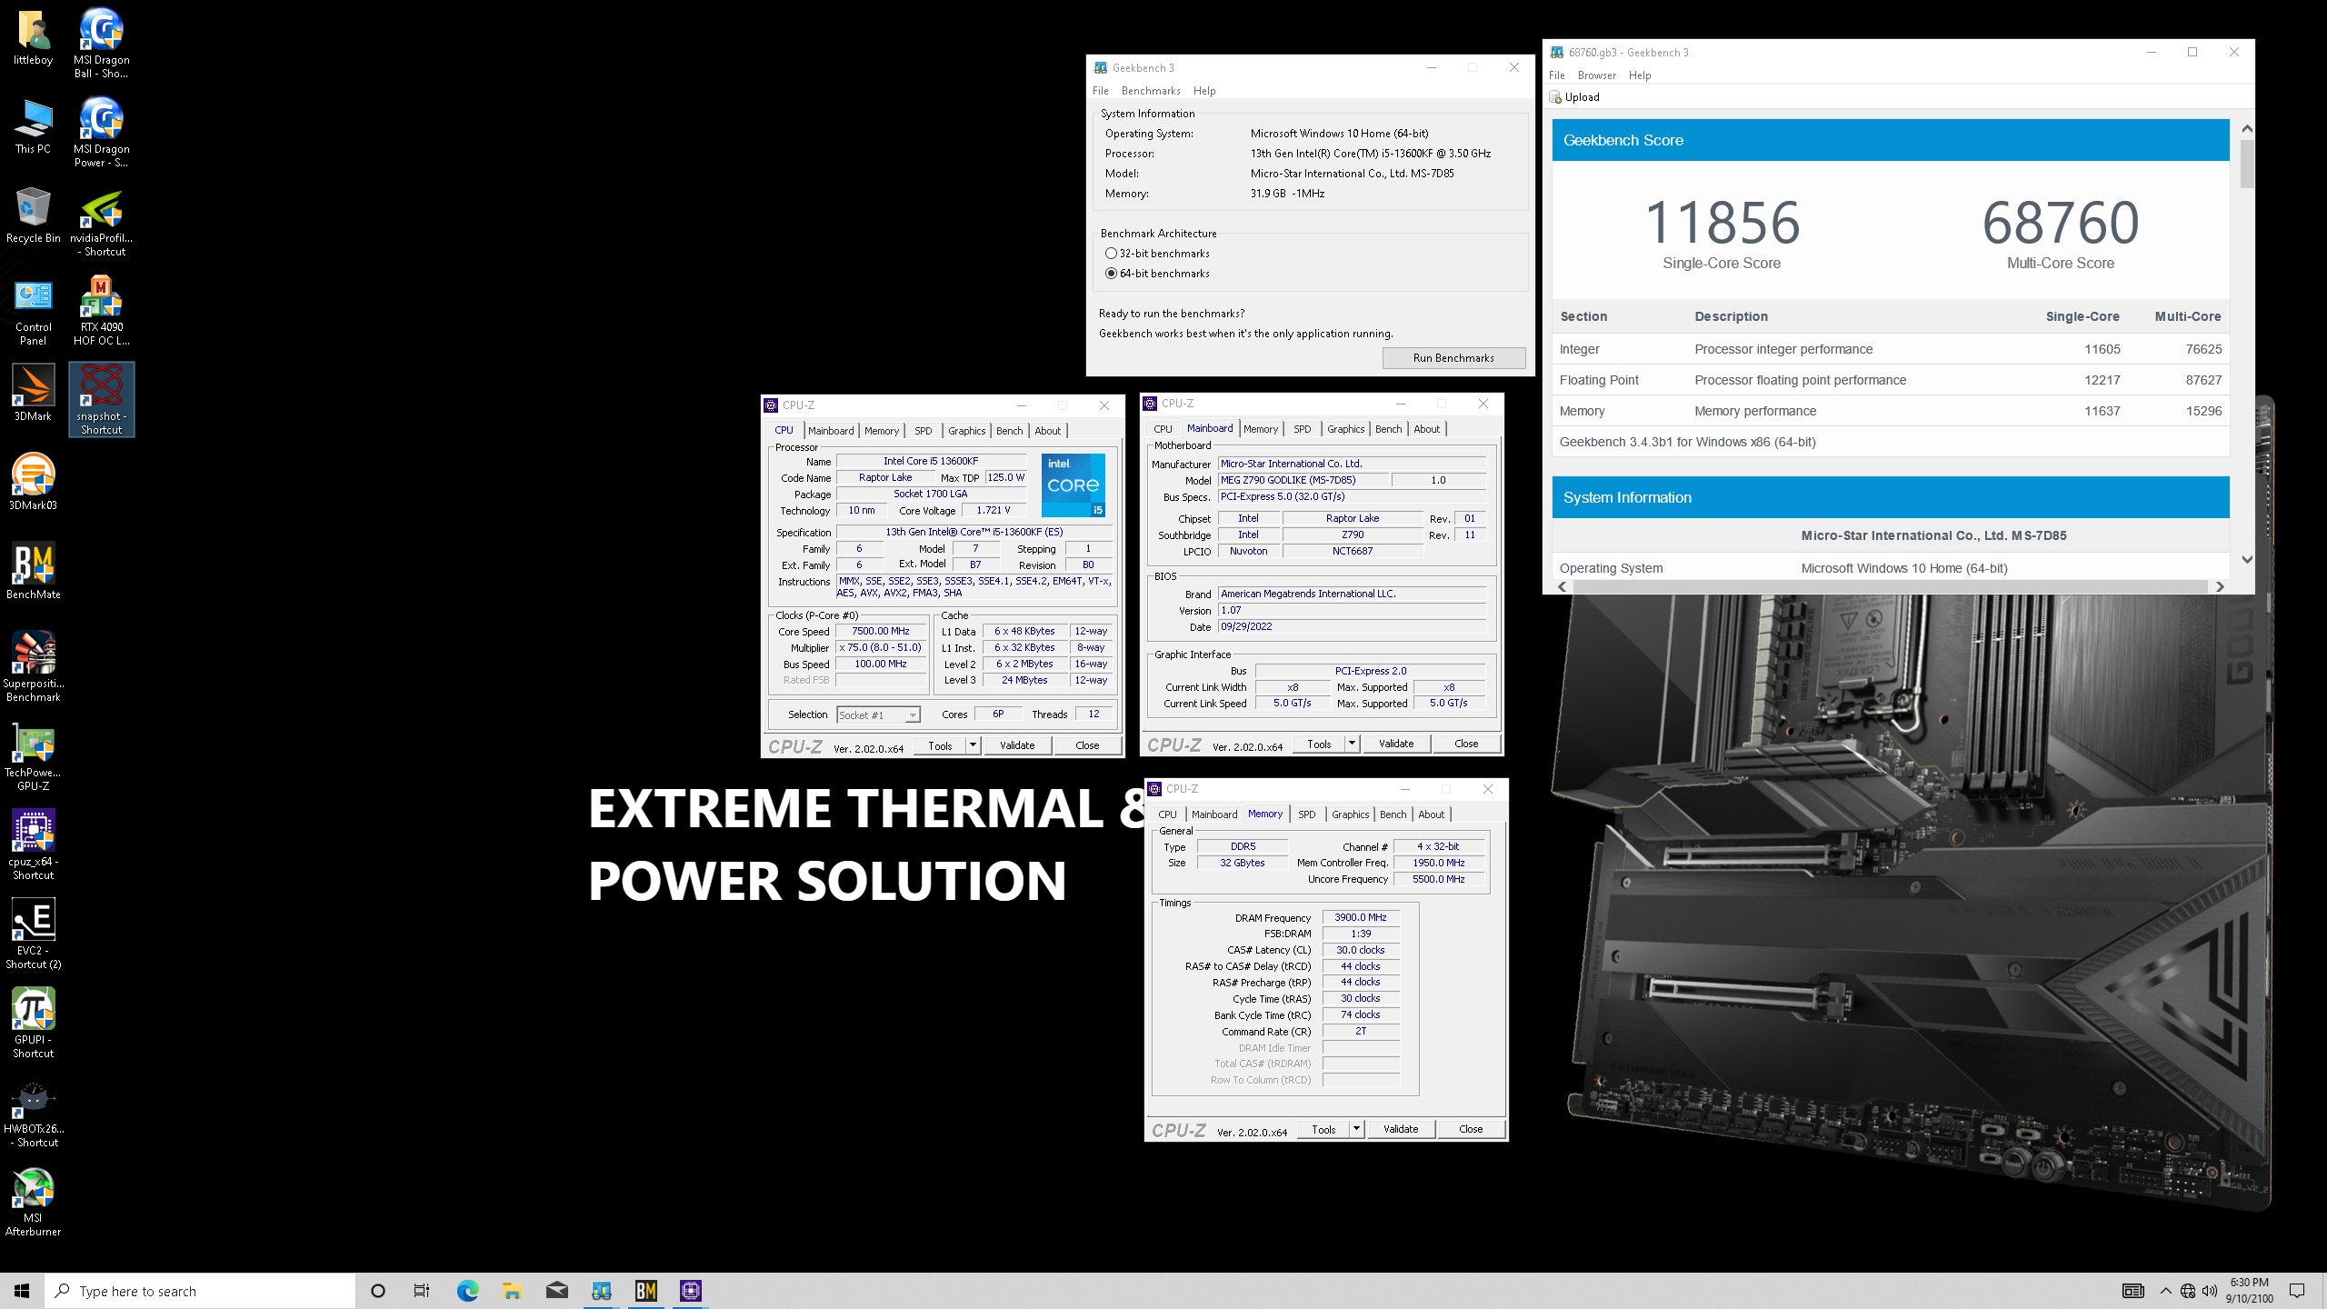Open cpuz_x64 shortcut desktop icon
The image size is (2327, 1309).
pos(34,844)
